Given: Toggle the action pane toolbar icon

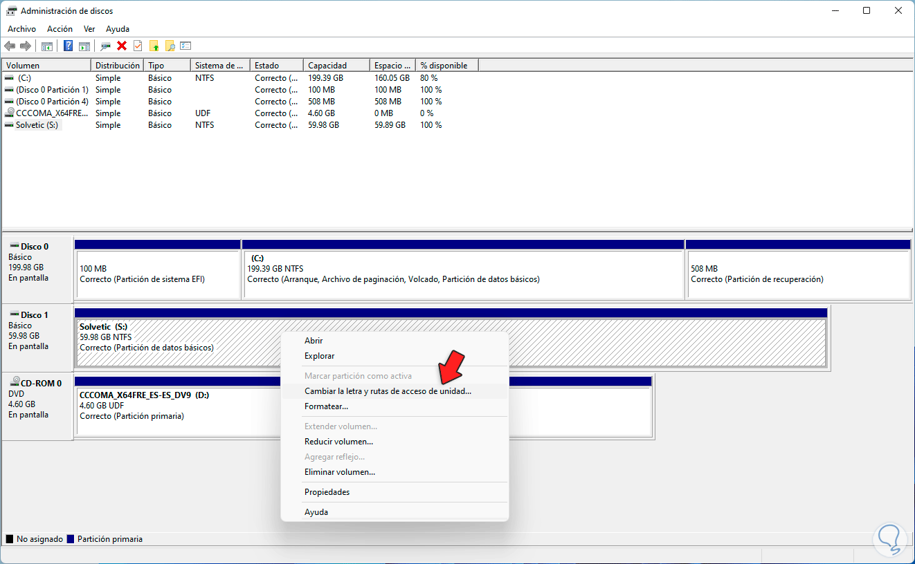Looking at the screenshot, I should tap(84, 46).
